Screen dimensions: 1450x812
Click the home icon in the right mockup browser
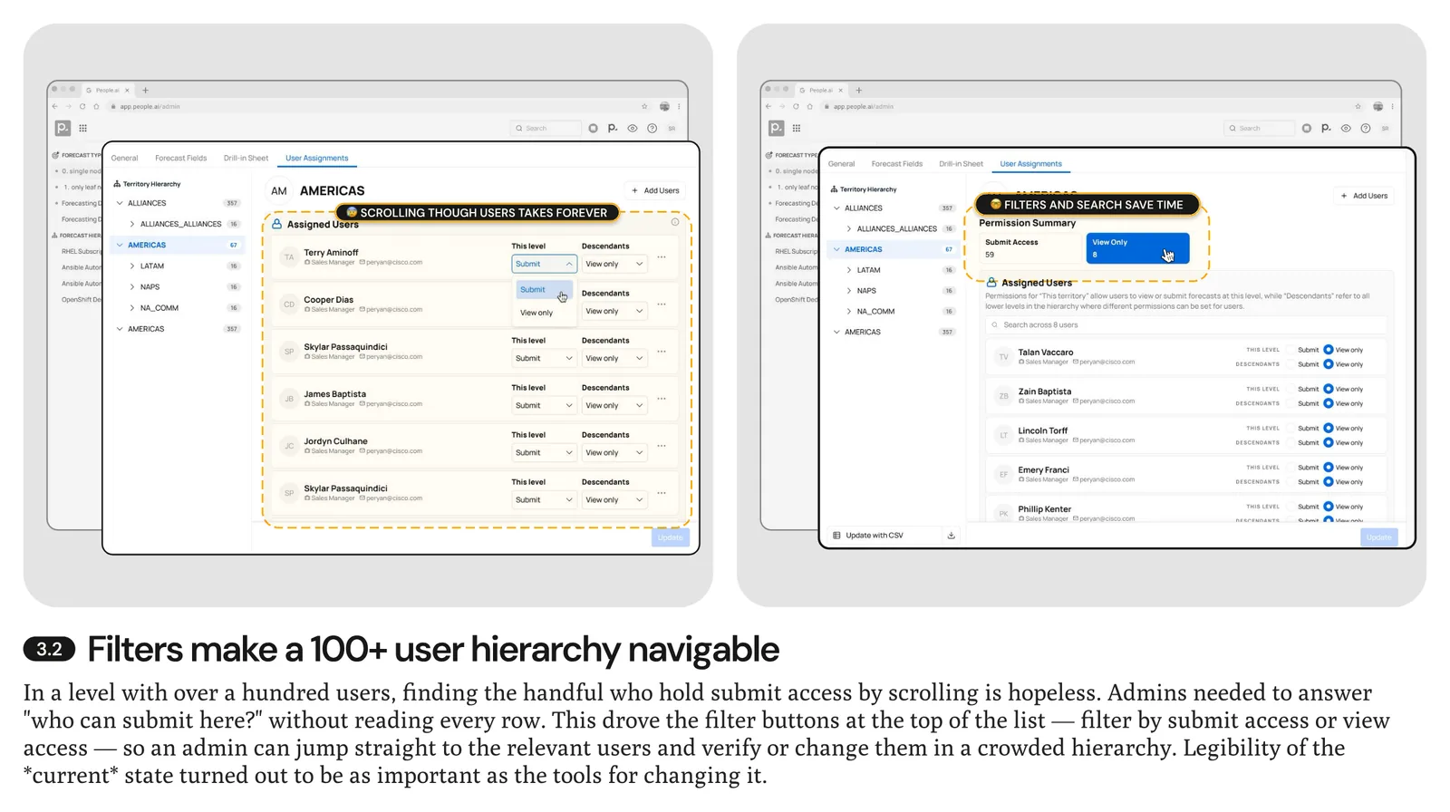pos(810,106)
